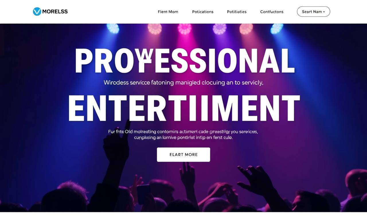Select the Potitiotios navigation link
Viewport: 367px width, 220px height.
[237, 12]
